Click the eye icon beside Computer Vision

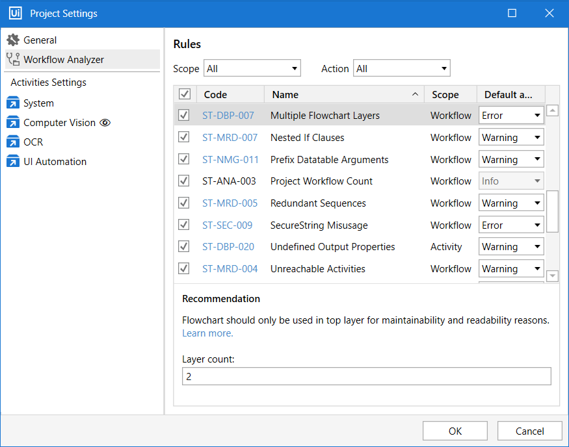105,123
